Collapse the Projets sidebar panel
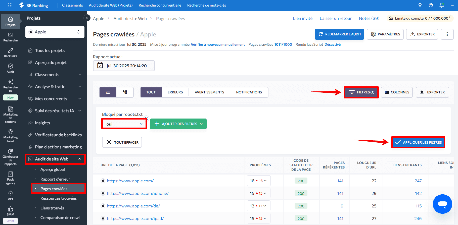The height and width of the screenshot is (225, 458). point(87,18)
